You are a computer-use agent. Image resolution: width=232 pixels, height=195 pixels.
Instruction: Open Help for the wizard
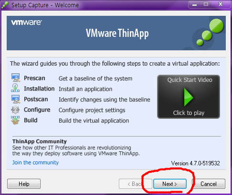24,184
